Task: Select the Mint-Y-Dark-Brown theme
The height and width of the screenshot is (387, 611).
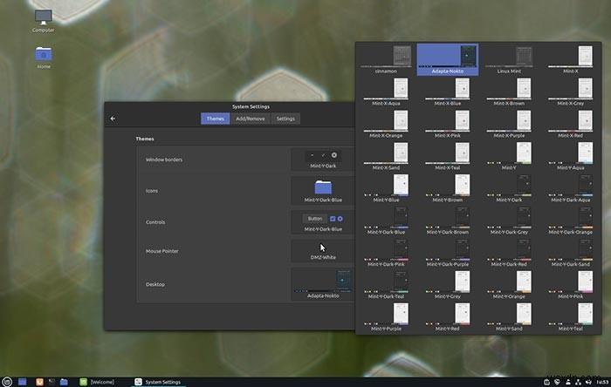Action: click(447, 221)
